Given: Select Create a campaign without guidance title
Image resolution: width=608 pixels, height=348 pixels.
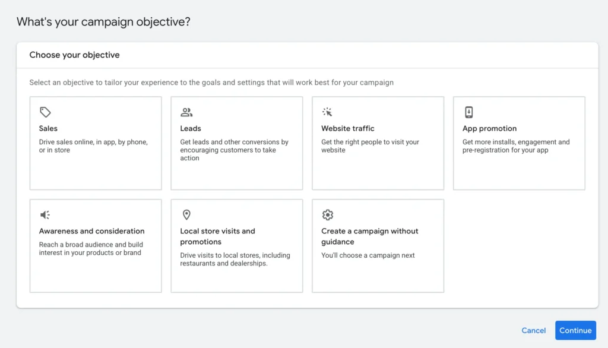Looking at the screenshot, I should coord(369,236).
